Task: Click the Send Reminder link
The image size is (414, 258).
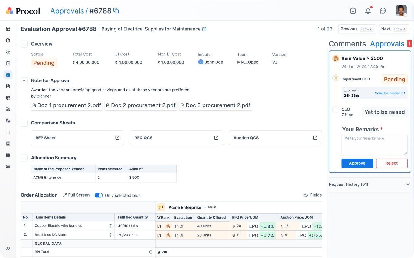Action: tap(390, 93)
